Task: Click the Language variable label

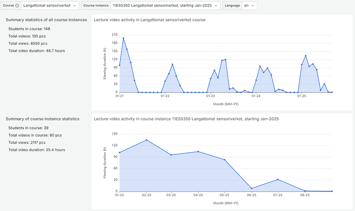Action: click(x=232, y=6)
